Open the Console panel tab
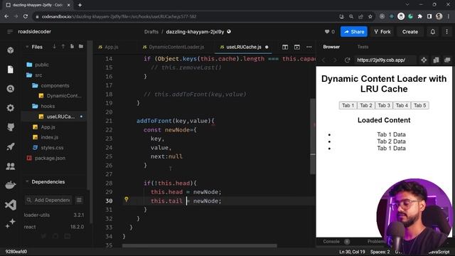Screen dimensions: 455x256 tap(331, 242)
